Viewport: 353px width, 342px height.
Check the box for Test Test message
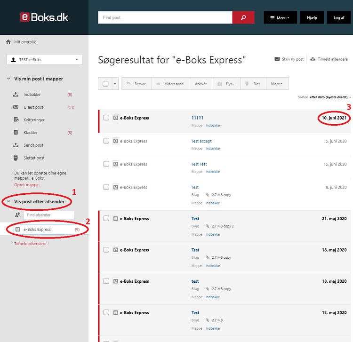point(106,164)
